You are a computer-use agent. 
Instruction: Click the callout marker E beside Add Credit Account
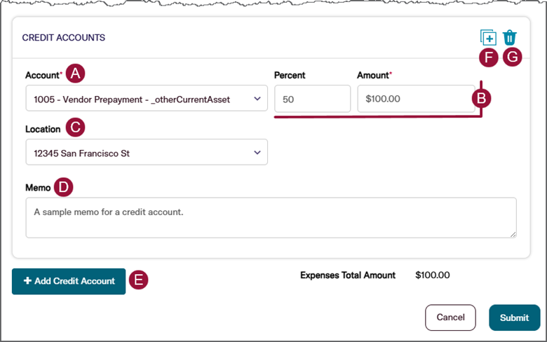point(138,280)
